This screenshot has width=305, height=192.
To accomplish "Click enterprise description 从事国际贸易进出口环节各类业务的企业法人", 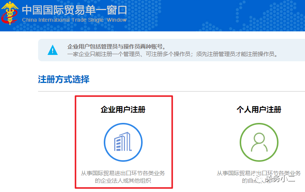I will coord(123,177).
